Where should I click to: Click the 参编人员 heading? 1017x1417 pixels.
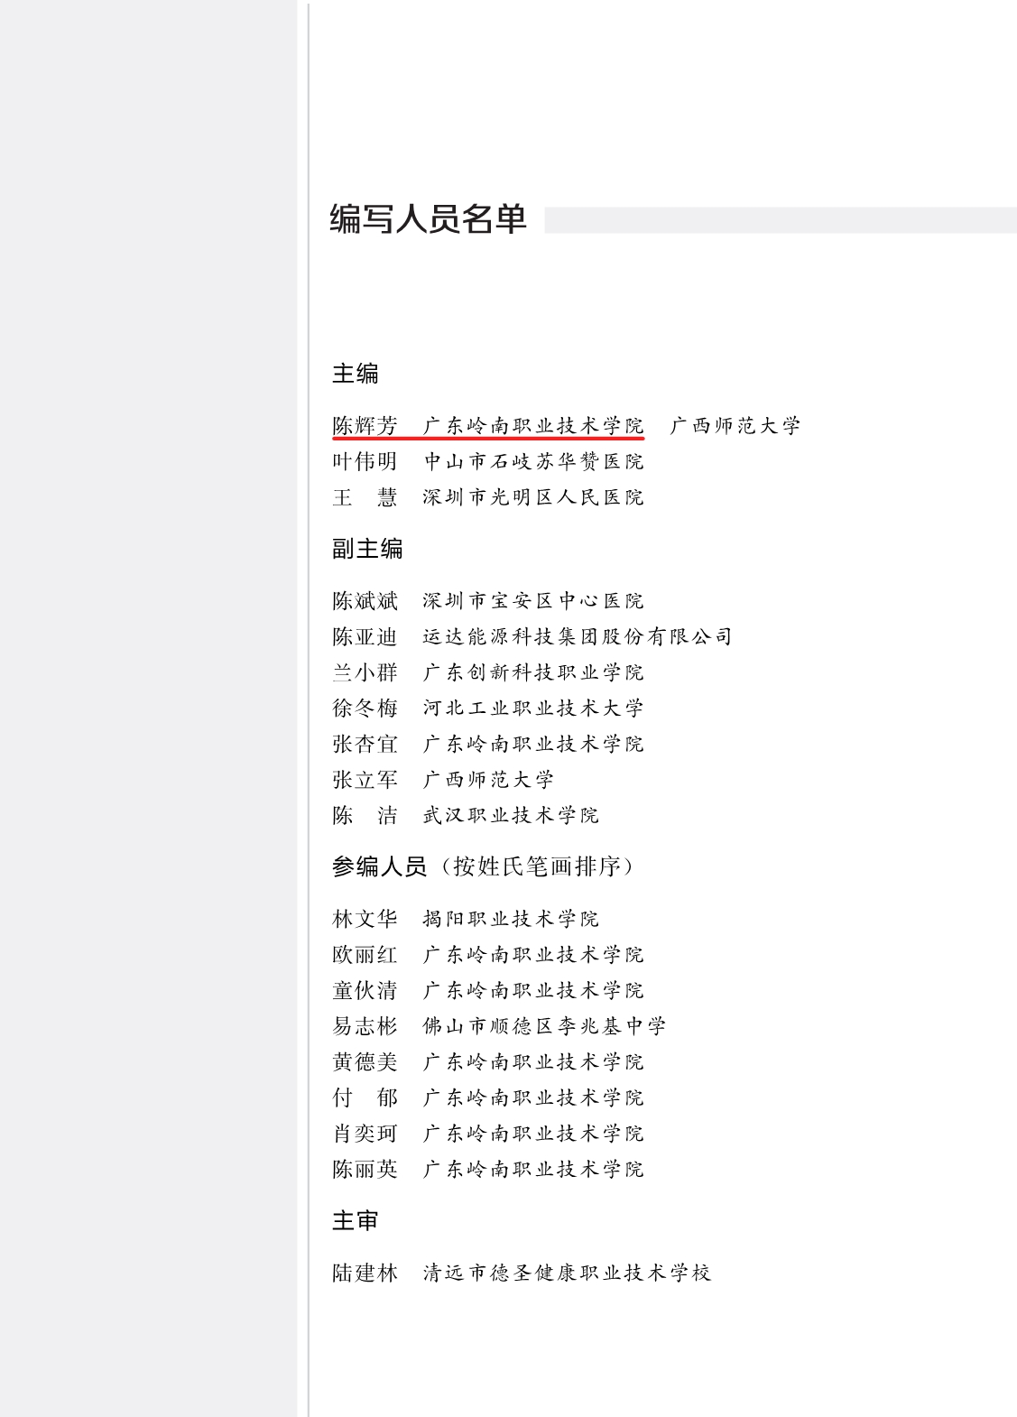379,867
